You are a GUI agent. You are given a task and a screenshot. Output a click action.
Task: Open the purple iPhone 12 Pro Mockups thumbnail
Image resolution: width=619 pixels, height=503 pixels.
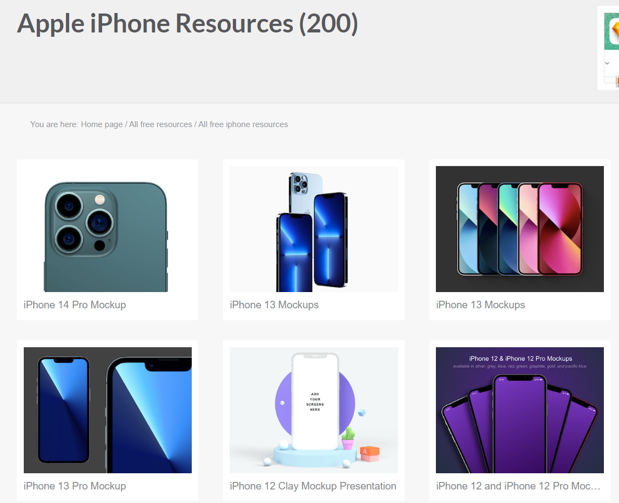[520, 410]
